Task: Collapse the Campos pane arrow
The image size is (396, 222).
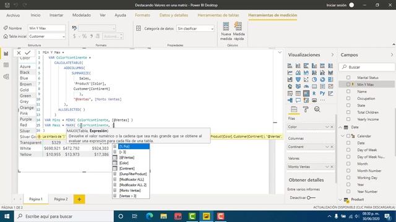Action: [x=392, y=55]
